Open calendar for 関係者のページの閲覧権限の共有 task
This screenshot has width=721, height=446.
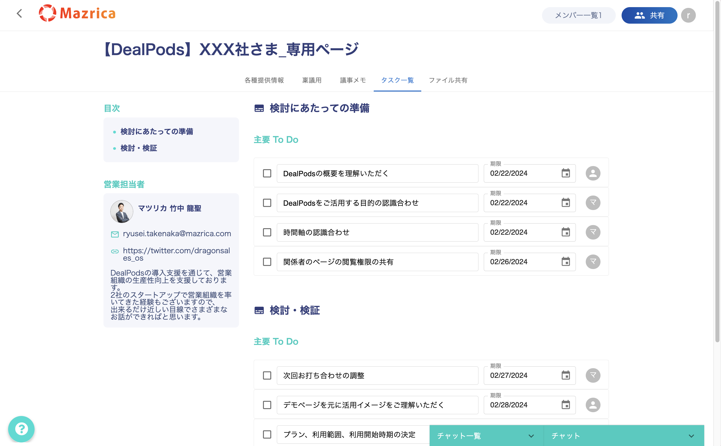(x=566, y=262)
